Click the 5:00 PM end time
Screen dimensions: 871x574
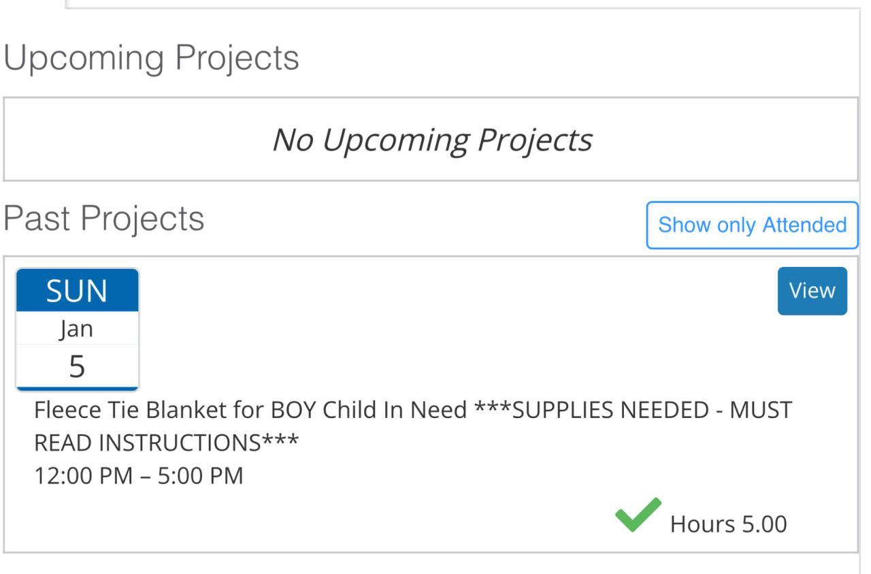pos(200,476)
